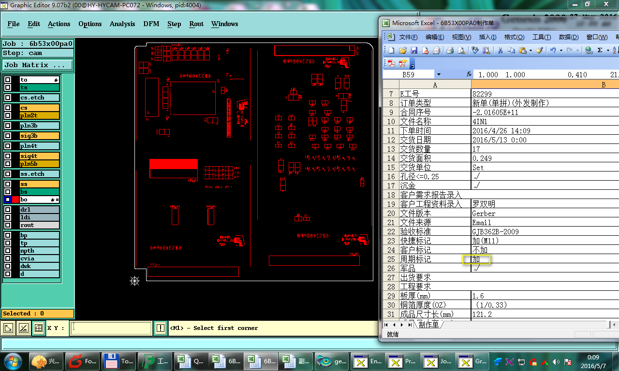Toggle display checkbox of layer ts
Viewport: 619px width, 371px height.
pyautogui.click(x=8, y=87)
